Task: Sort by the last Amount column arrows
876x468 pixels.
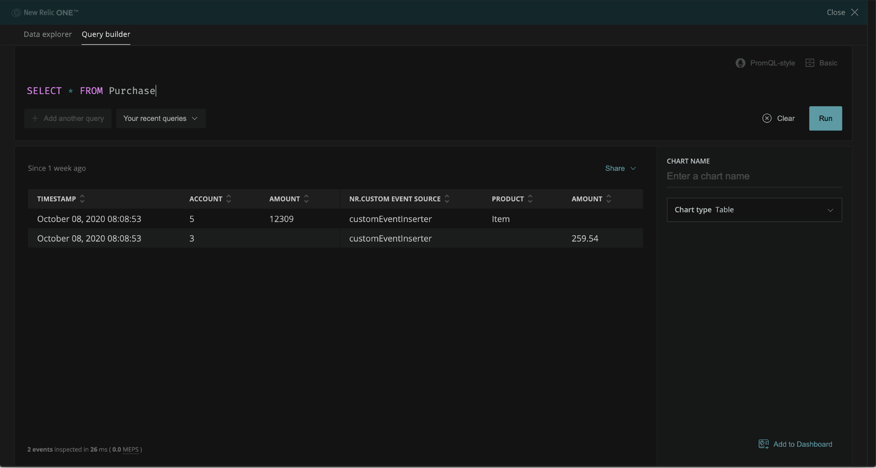Action: (609, 199)
